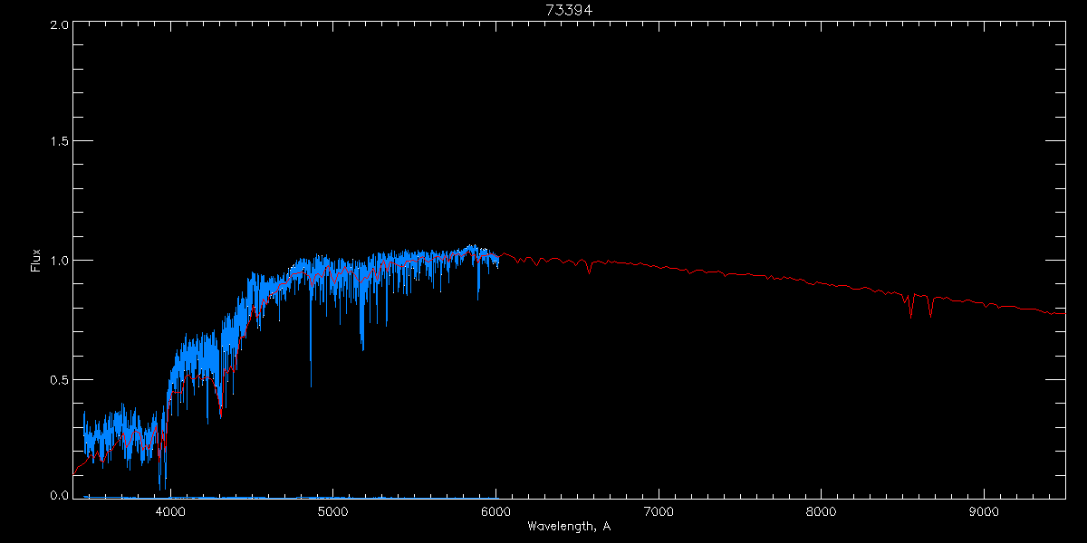This screenshot has width=1087, height=543.
Task: Click the 2.0 flux tick label
Action: pyautogui.click(x=59, y=24)
